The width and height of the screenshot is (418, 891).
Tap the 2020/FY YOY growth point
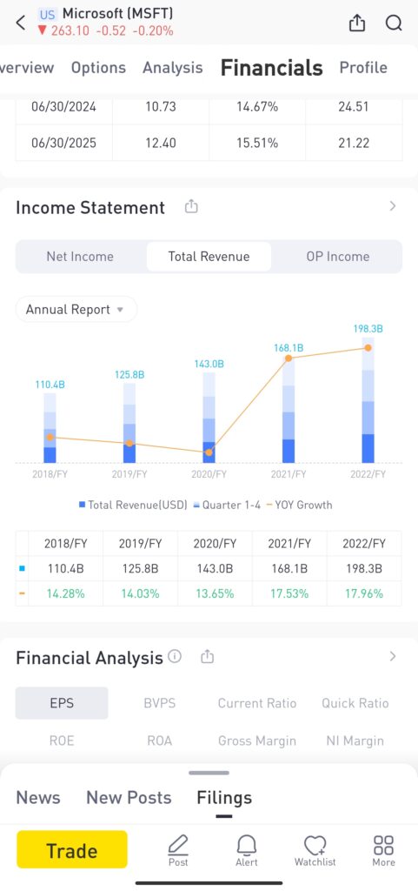tap(209, 452)
